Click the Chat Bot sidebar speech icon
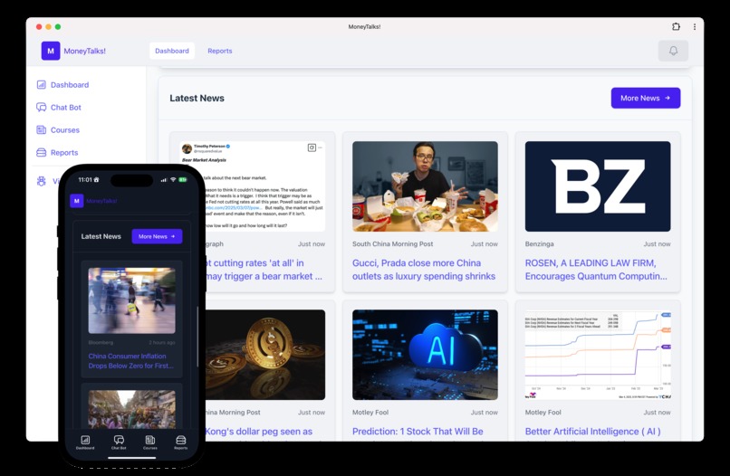 tap(42, 108)
